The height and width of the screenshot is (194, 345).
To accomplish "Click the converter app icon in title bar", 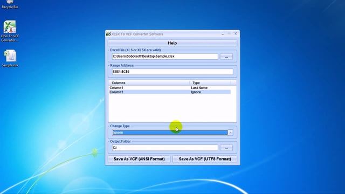I will 108,34.
